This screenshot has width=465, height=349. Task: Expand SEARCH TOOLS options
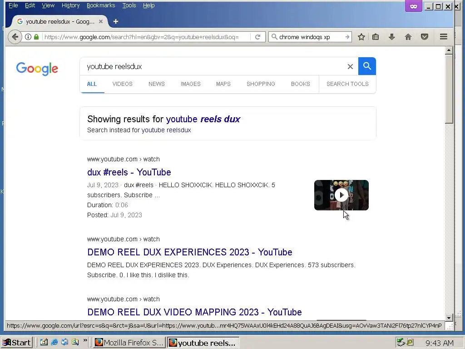coord(347,84)
